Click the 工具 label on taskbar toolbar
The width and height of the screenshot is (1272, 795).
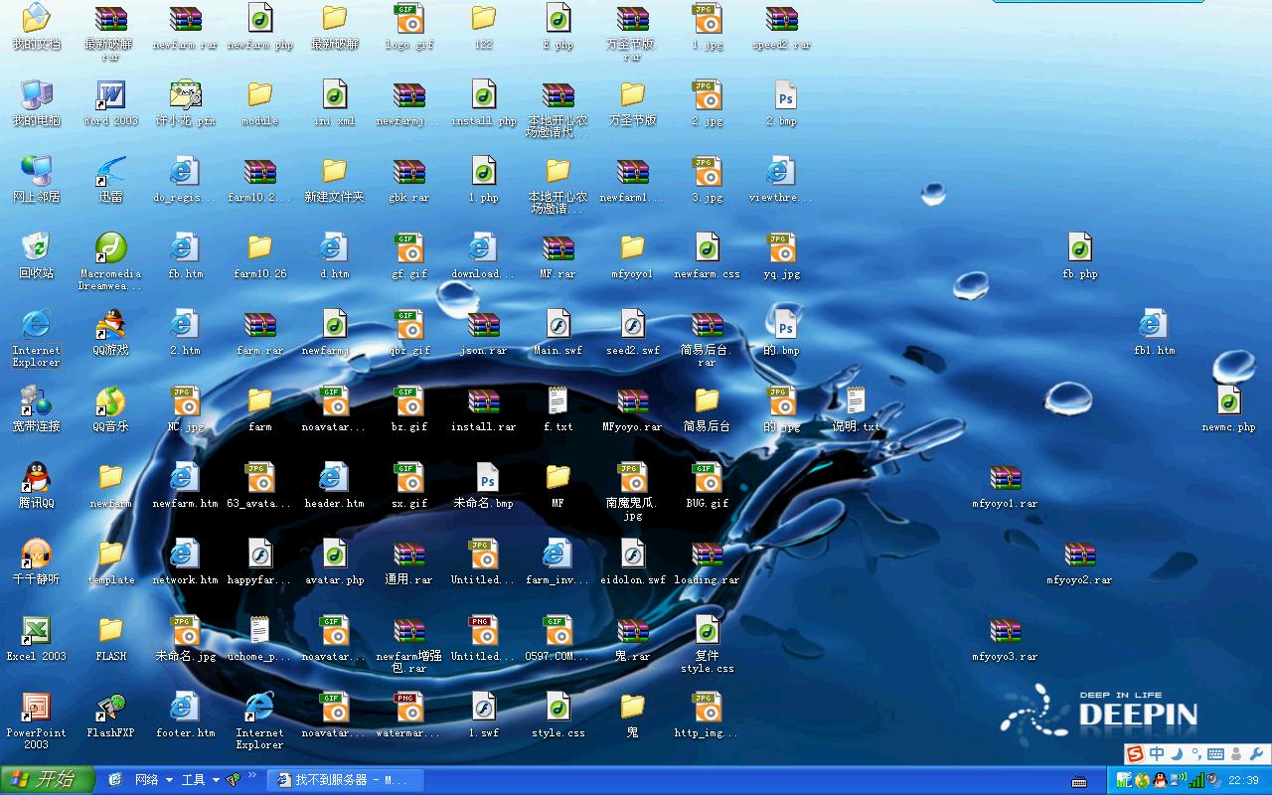coord(194,780)
